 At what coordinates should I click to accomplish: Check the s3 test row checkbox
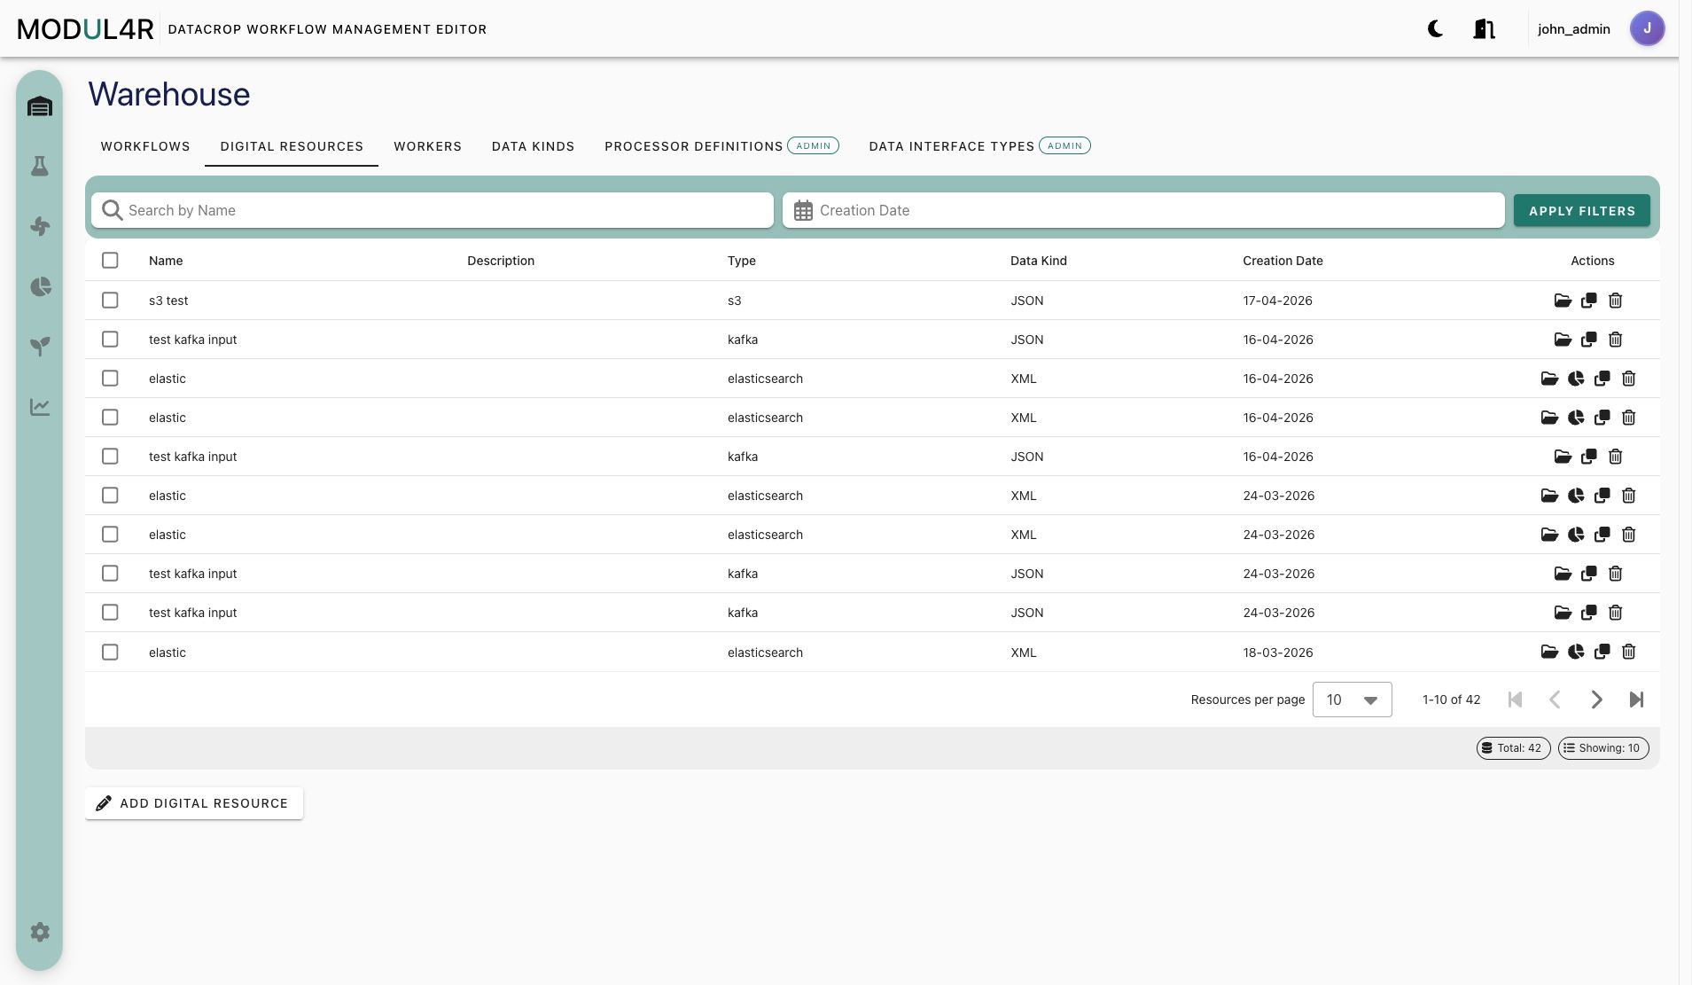point(110,301)
